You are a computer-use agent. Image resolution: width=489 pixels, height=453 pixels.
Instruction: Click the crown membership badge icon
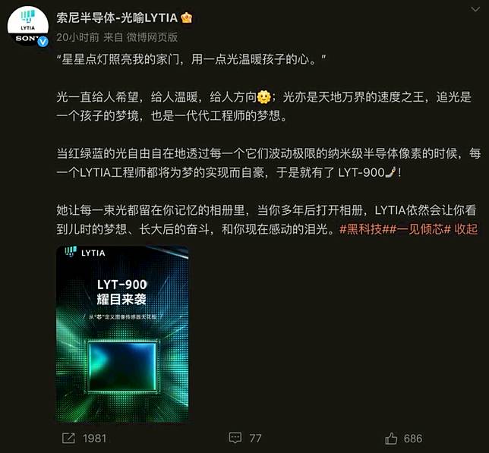[187, 18]
